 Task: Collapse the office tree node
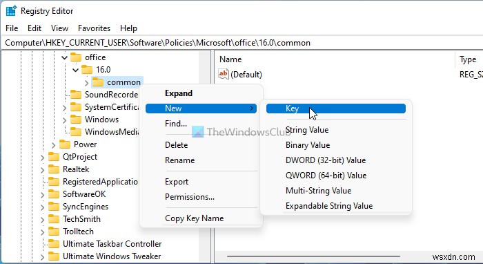point(64,57)
